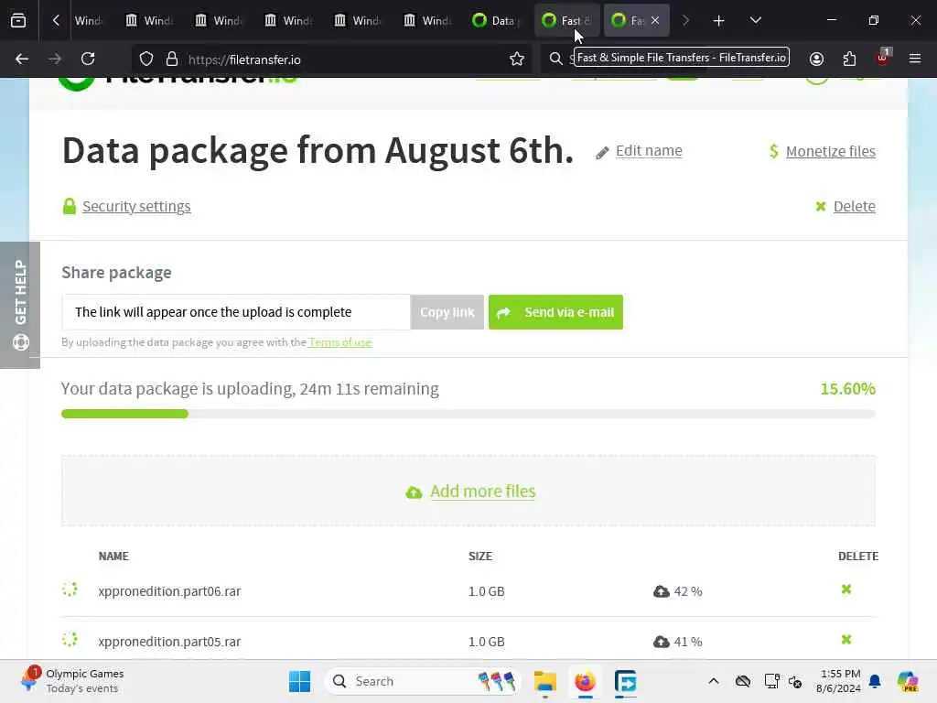937x703 pixels.
Task: Expand the list all tabs dropdown
Action: point(755,20)
